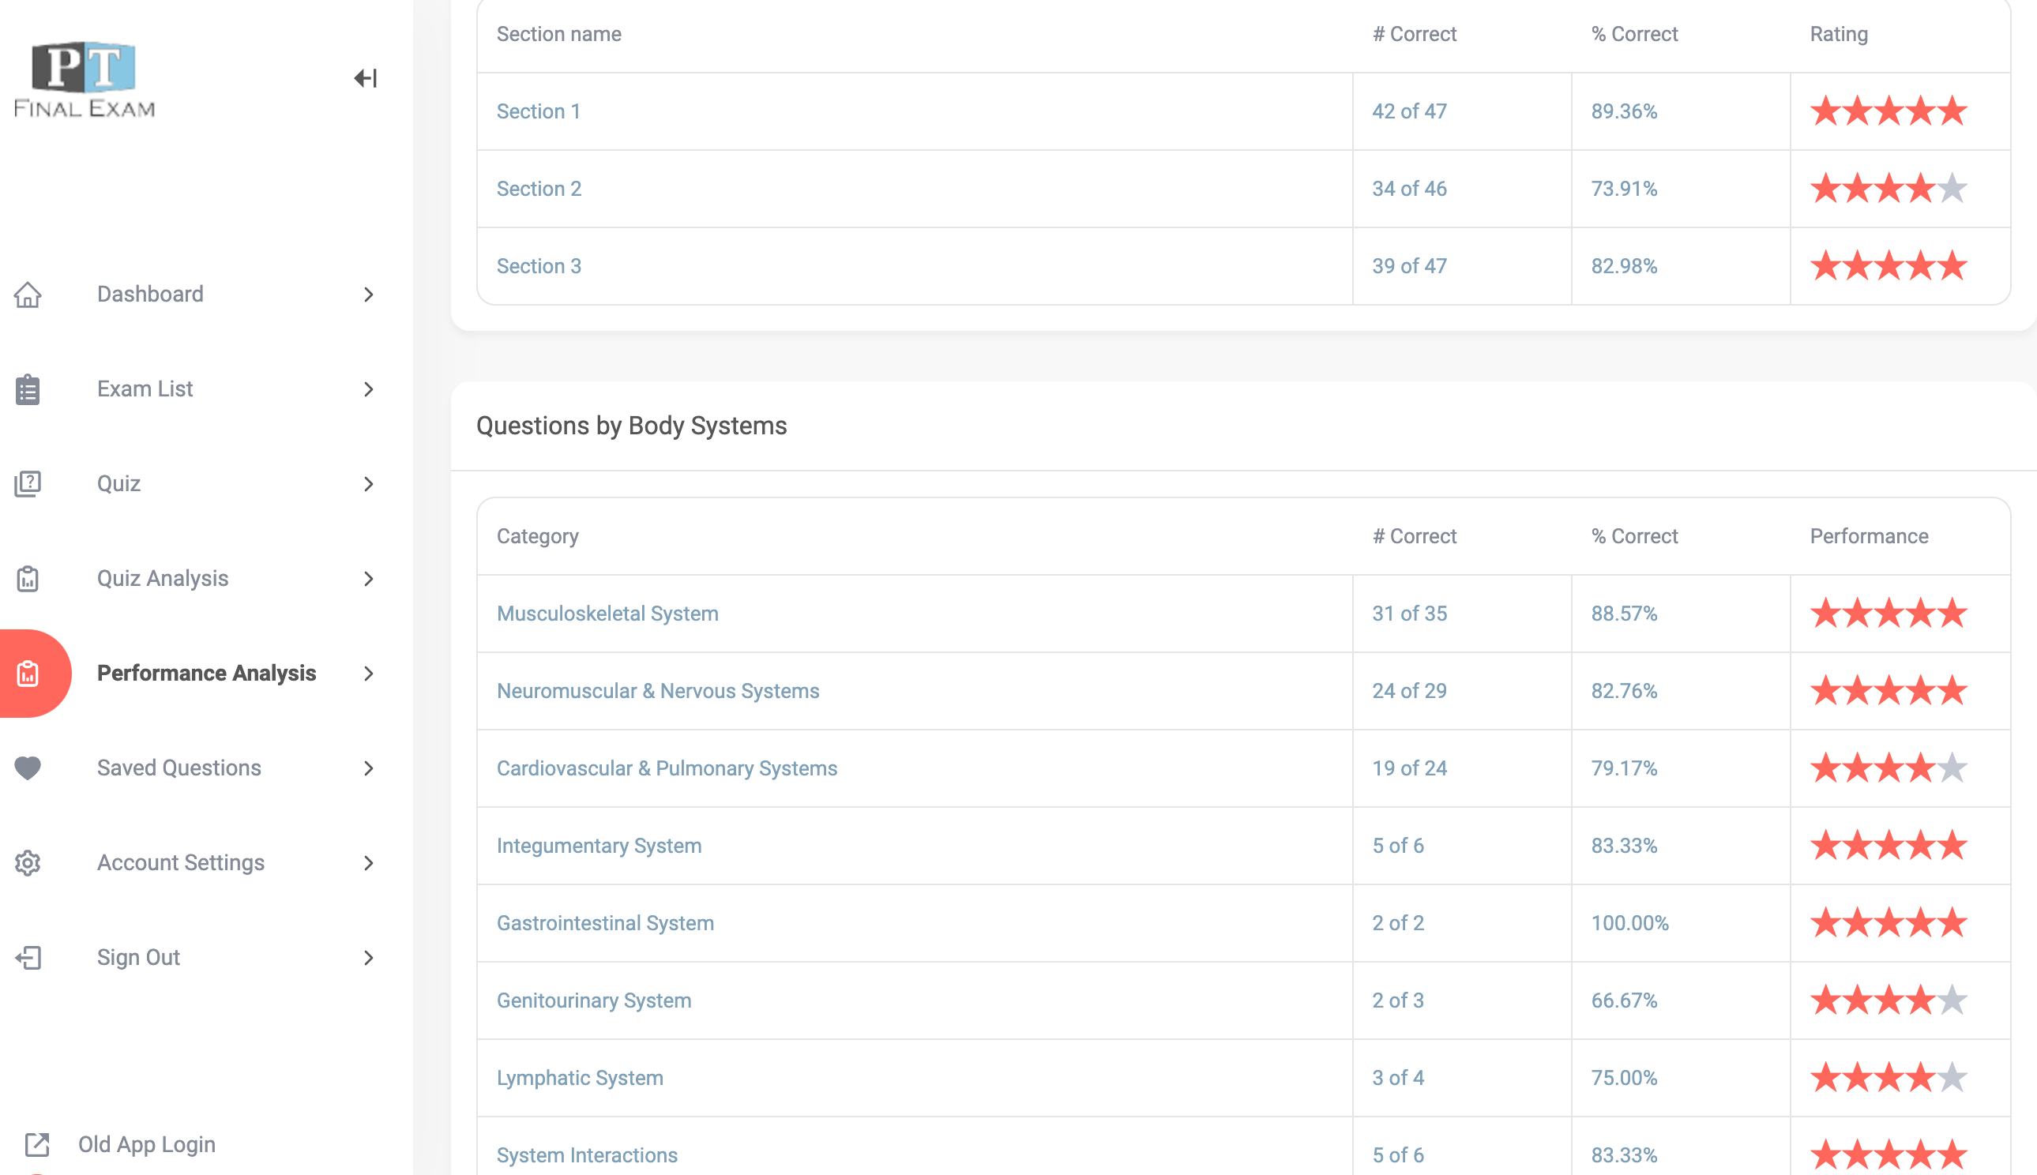
Task: Click the PT Final Exam logo
Action: [x=84, y=80]
